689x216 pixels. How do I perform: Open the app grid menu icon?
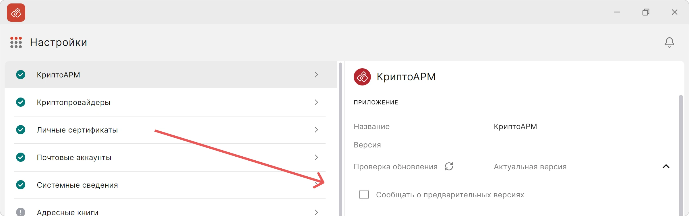point(16,42)
